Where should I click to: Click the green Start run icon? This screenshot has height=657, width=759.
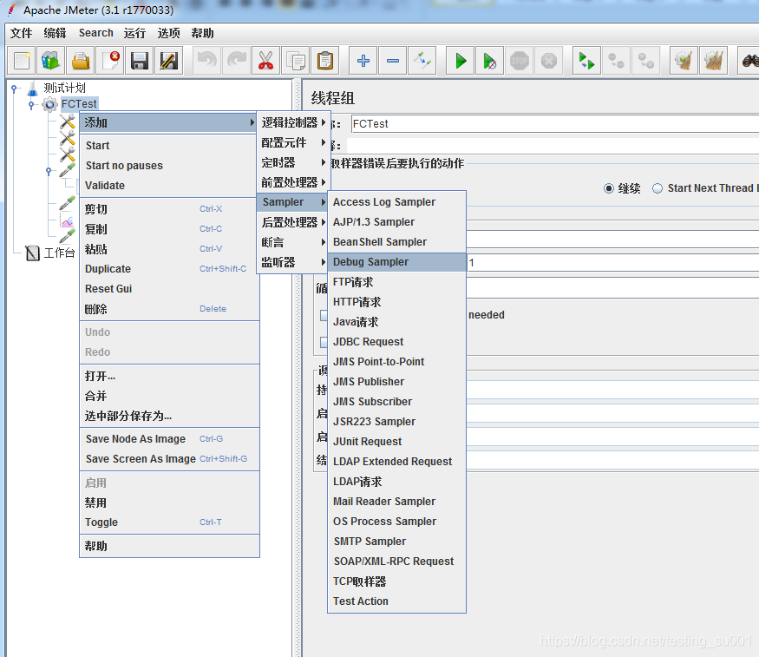[x=461, y=61]
